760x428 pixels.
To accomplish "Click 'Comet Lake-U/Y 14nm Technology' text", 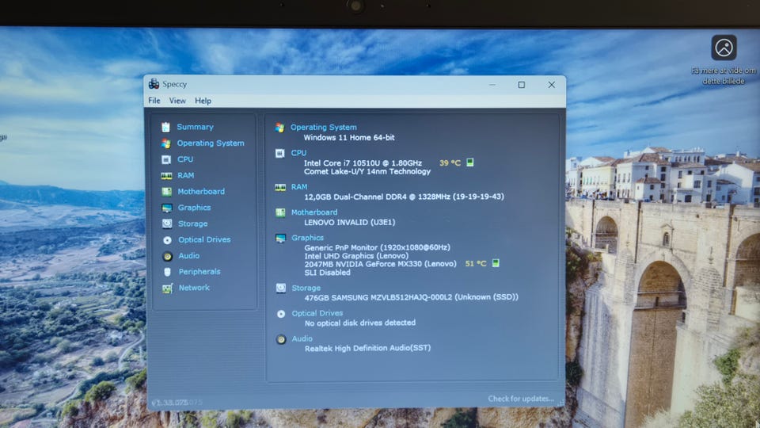I will (367, 171).
